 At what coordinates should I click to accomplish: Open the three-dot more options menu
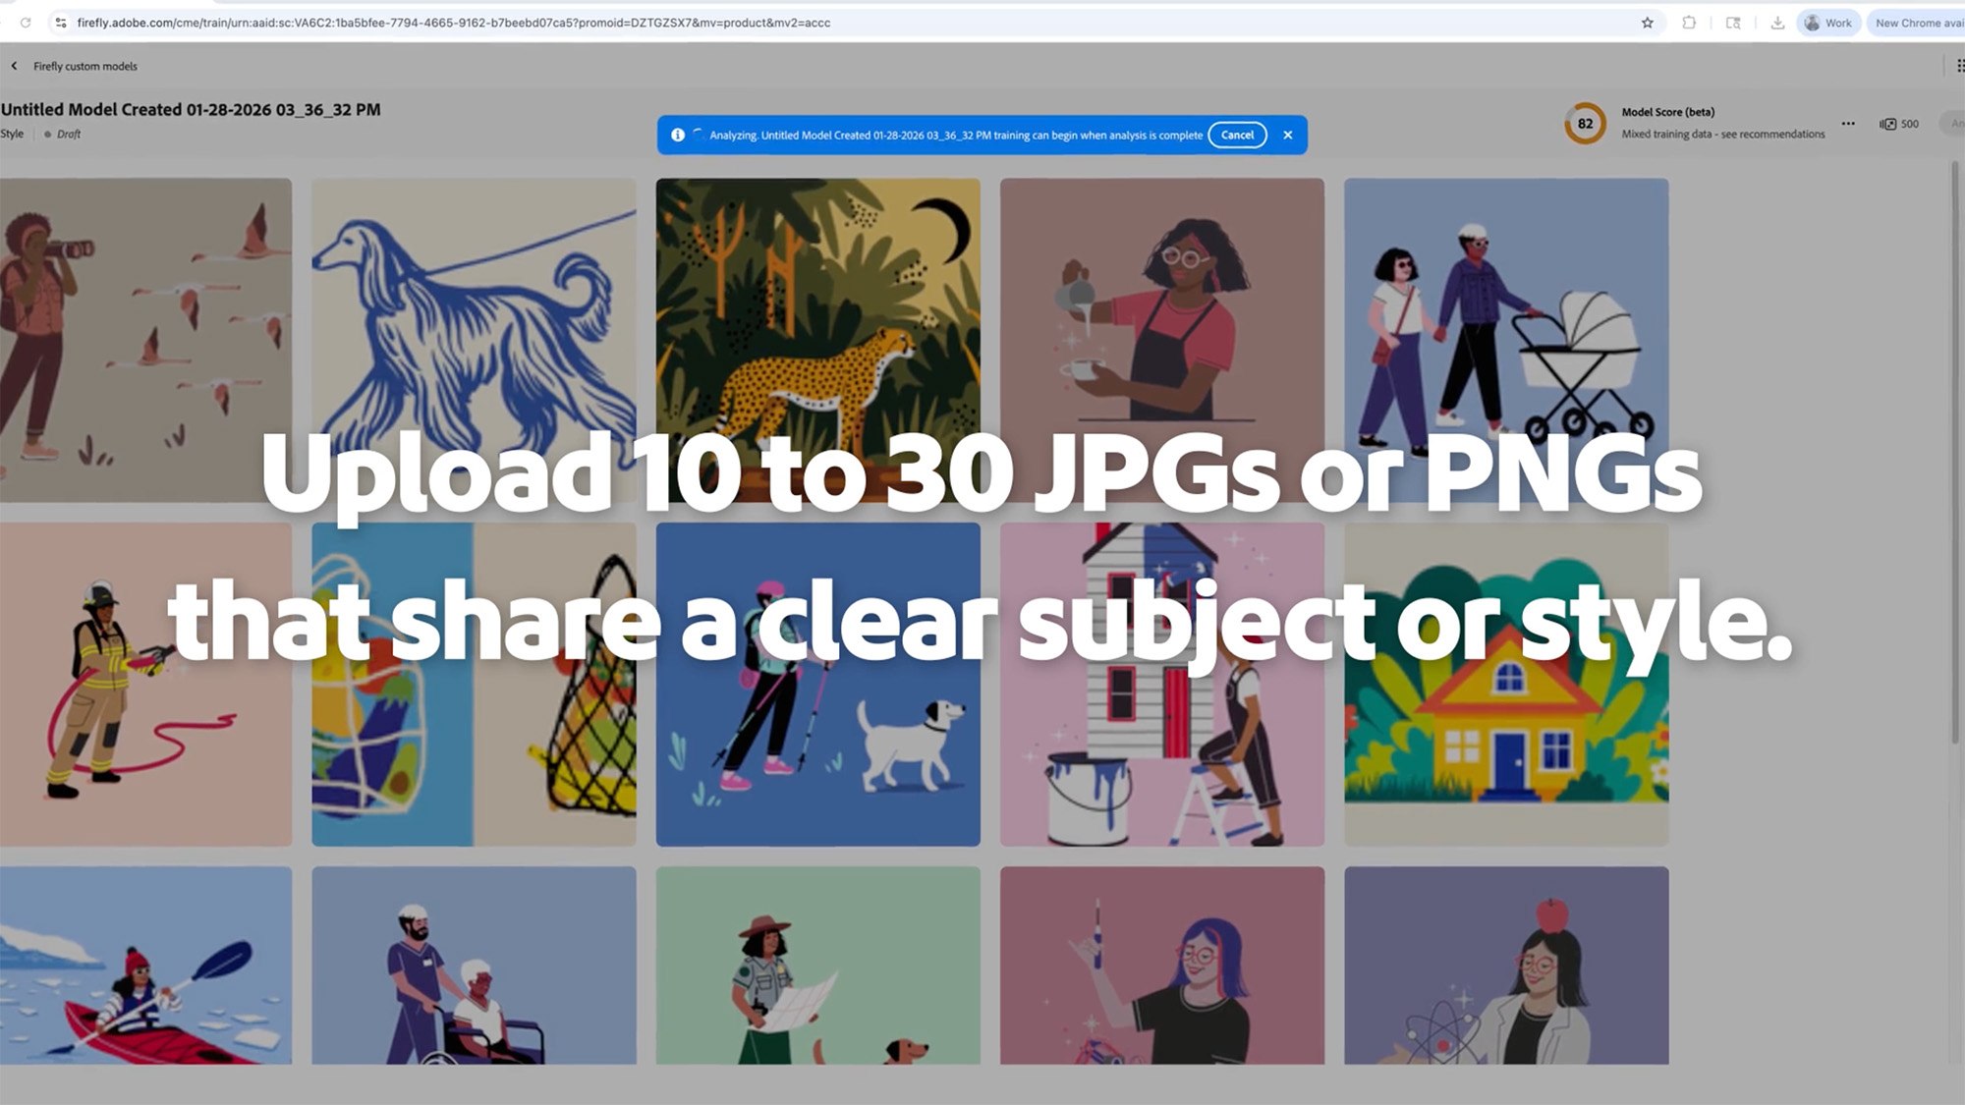[x=1848, y=124]
